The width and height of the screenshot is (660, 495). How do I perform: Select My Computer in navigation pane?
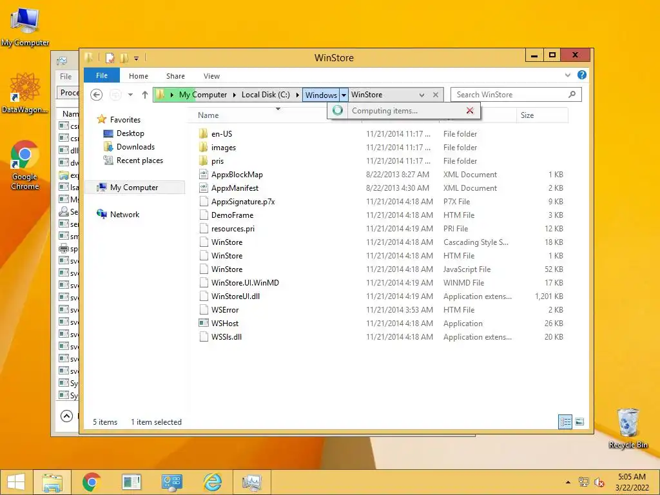point(134,188)
